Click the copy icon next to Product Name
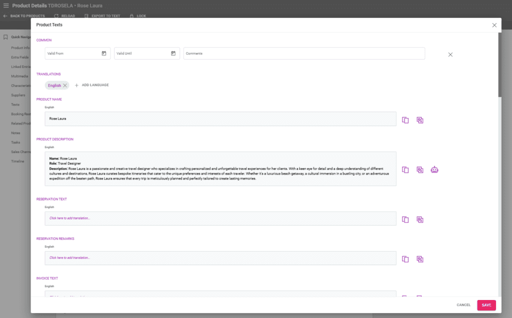 tap(405, 120)
